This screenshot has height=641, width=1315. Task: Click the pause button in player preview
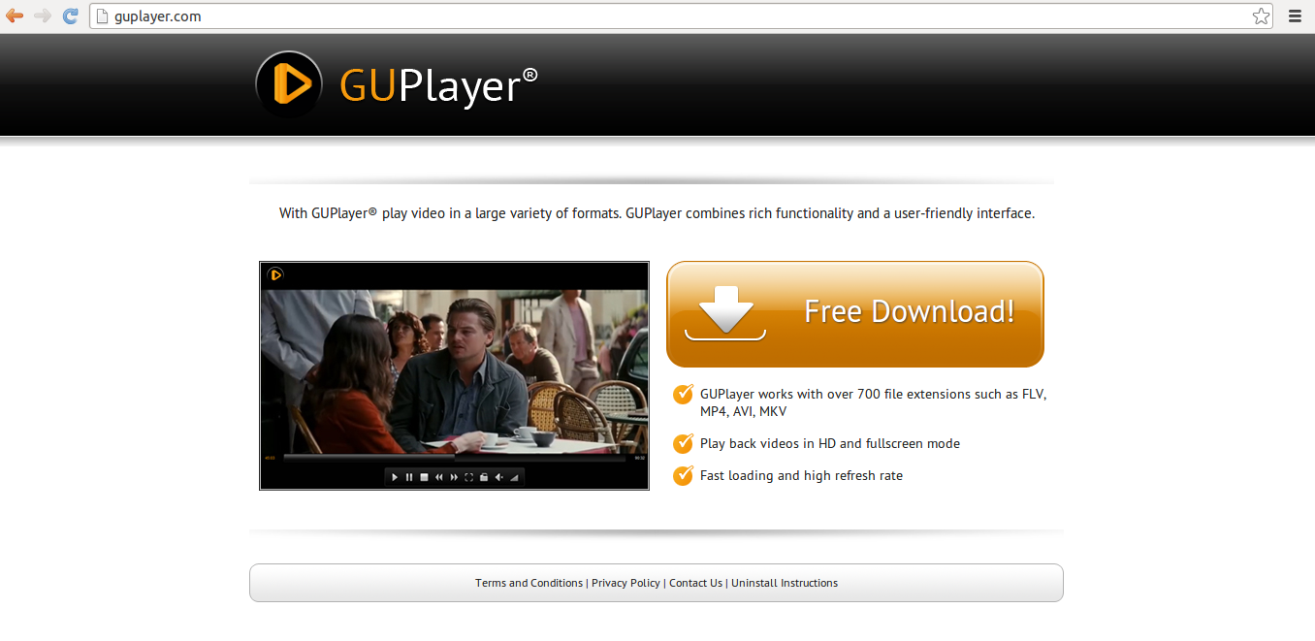(x=409, y=477)
